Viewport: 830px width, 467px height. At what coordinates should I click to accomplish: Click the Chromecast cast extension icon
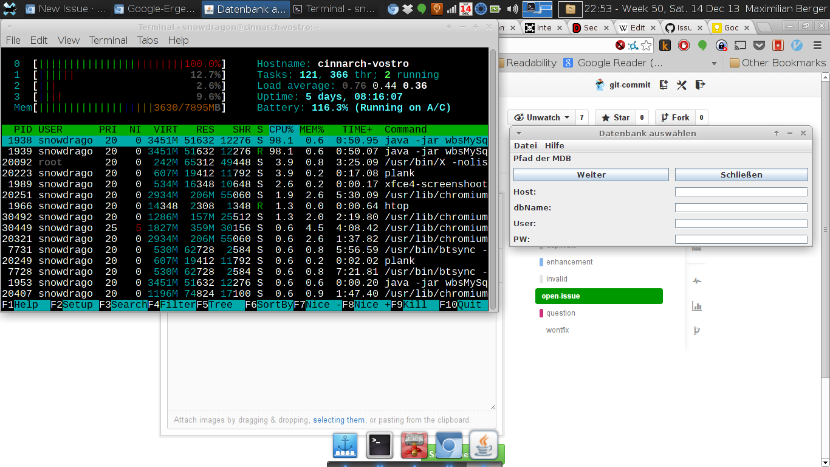coord(740,46)
